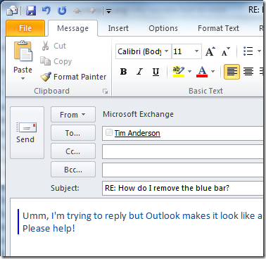This screenshot has width=266, height=259.
Task: Center align the text
Action: click(x=248, y=72)
